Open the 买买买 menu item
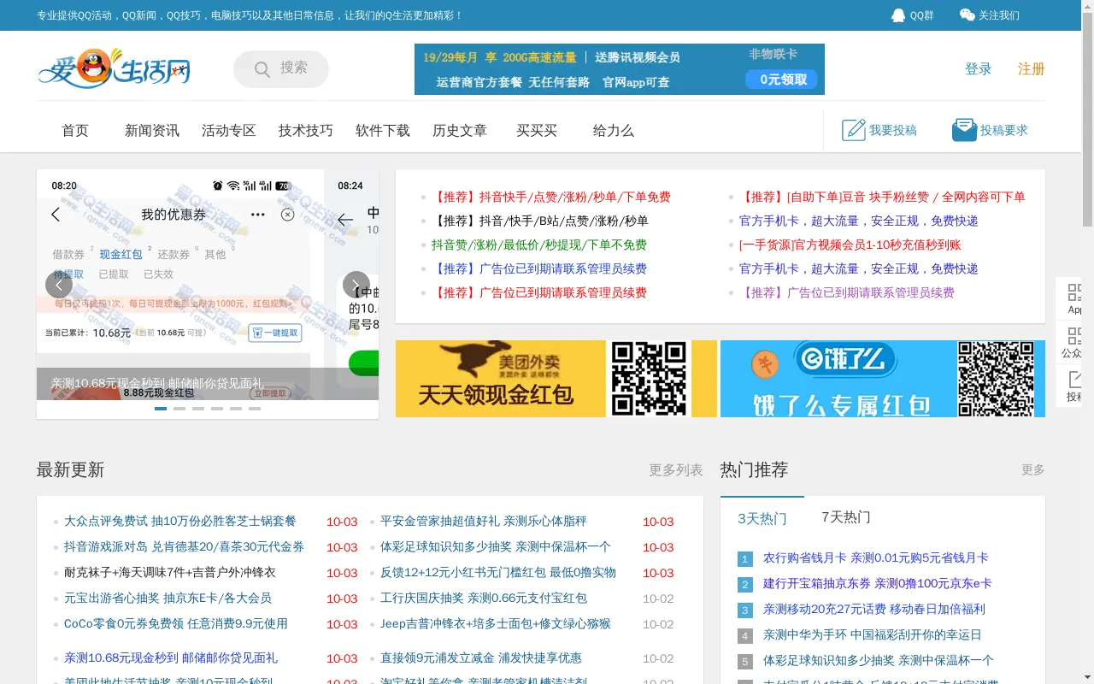Screen dimensions: 1094x684 537,131
